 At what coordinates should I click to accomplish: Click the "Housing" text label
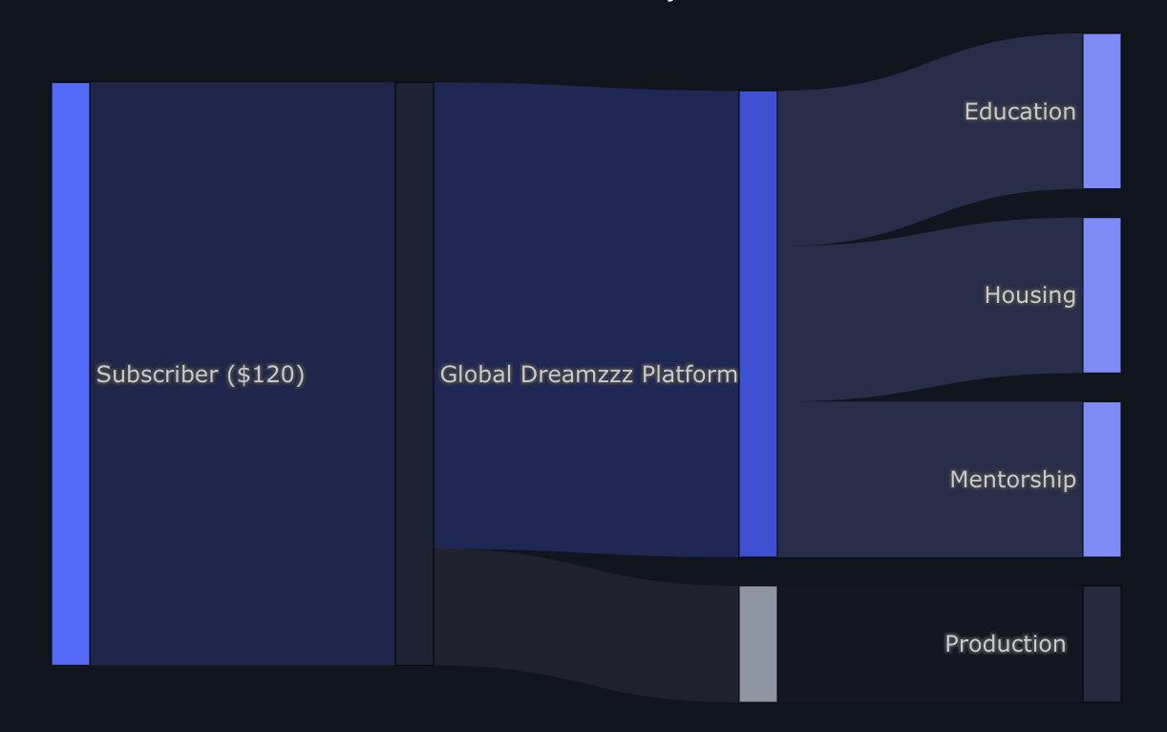point(1029,295)
